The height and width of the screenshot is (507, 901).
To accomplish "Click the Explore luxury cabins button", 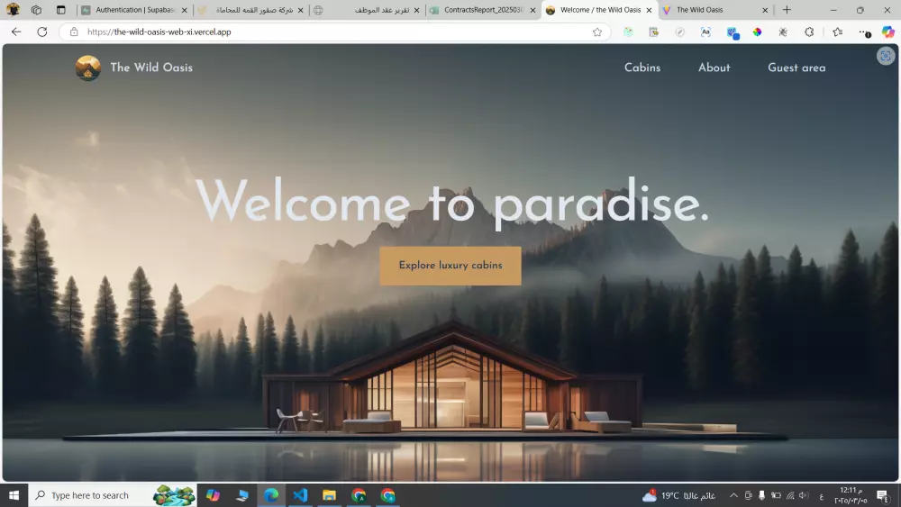I will coord(450,266).
